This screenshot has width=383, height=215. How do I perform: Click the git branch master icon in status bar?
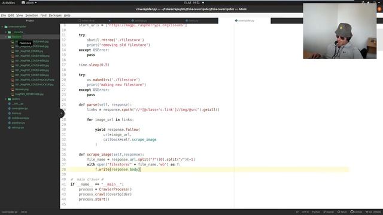click(x=324, y=212)
